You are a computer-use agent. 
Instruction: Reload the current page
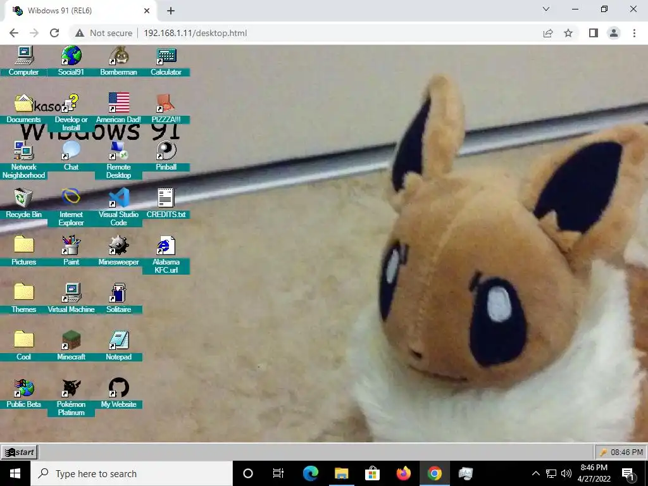54,33
